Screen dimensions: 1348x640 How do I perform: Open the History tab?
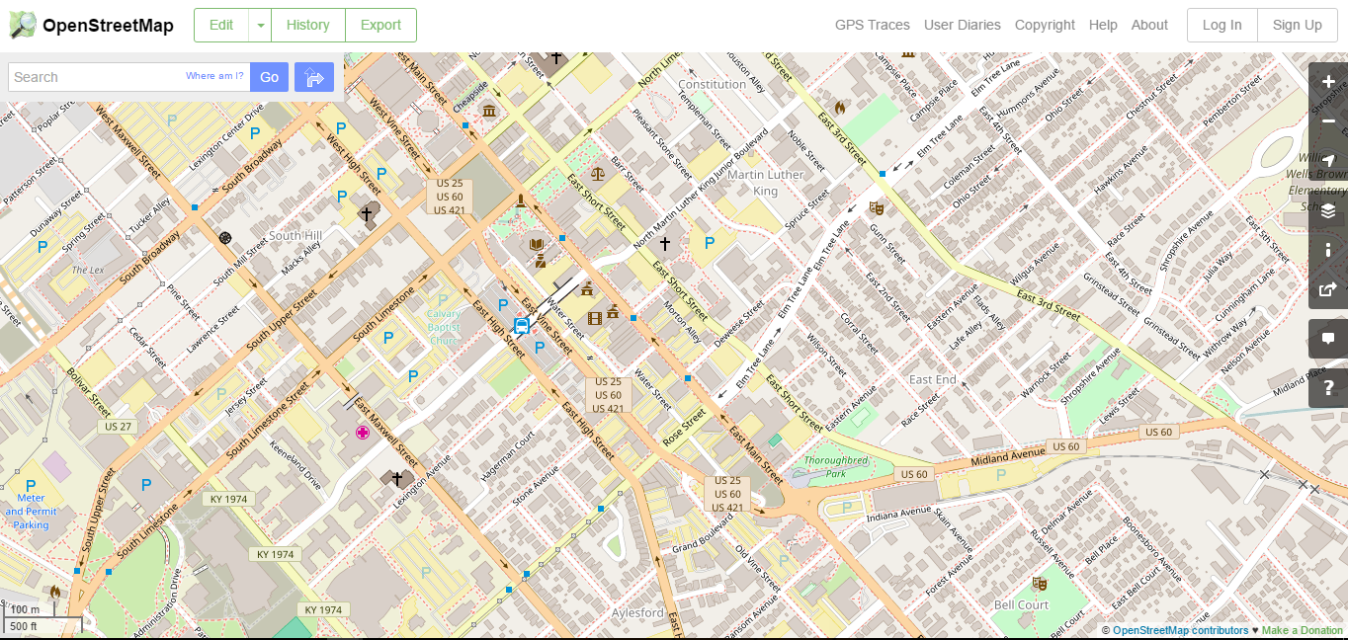pos(308,26)
